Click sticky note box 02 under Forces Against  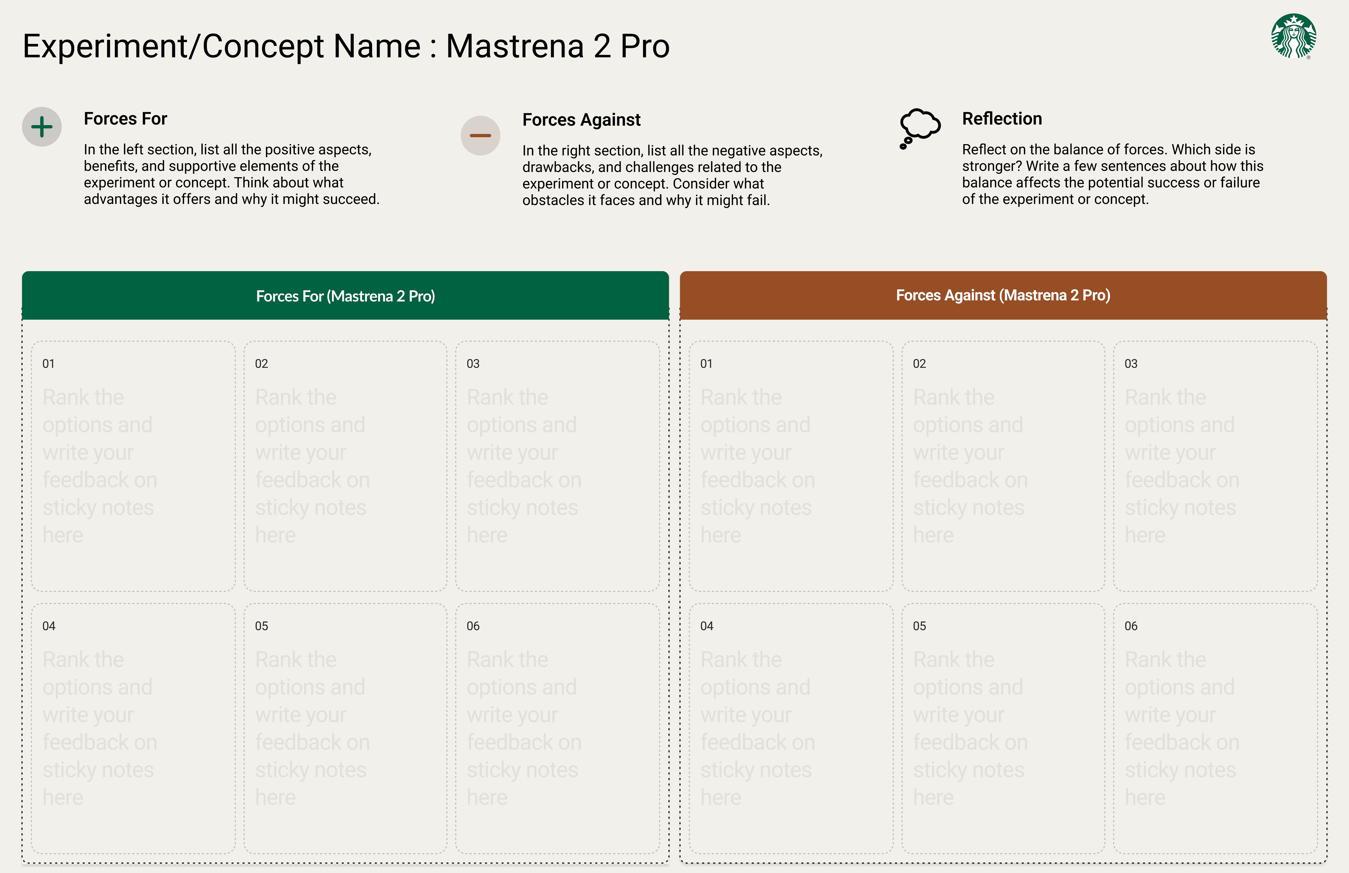click(1003, 466)
